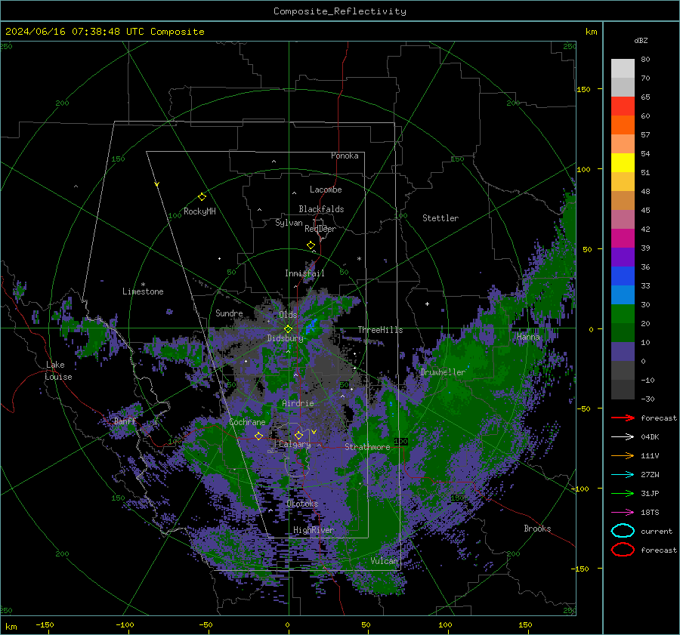The image size is (680, 635).
Task: Click the cyan 27ZW arrow in legend
Action: click(x=623, y=475)
